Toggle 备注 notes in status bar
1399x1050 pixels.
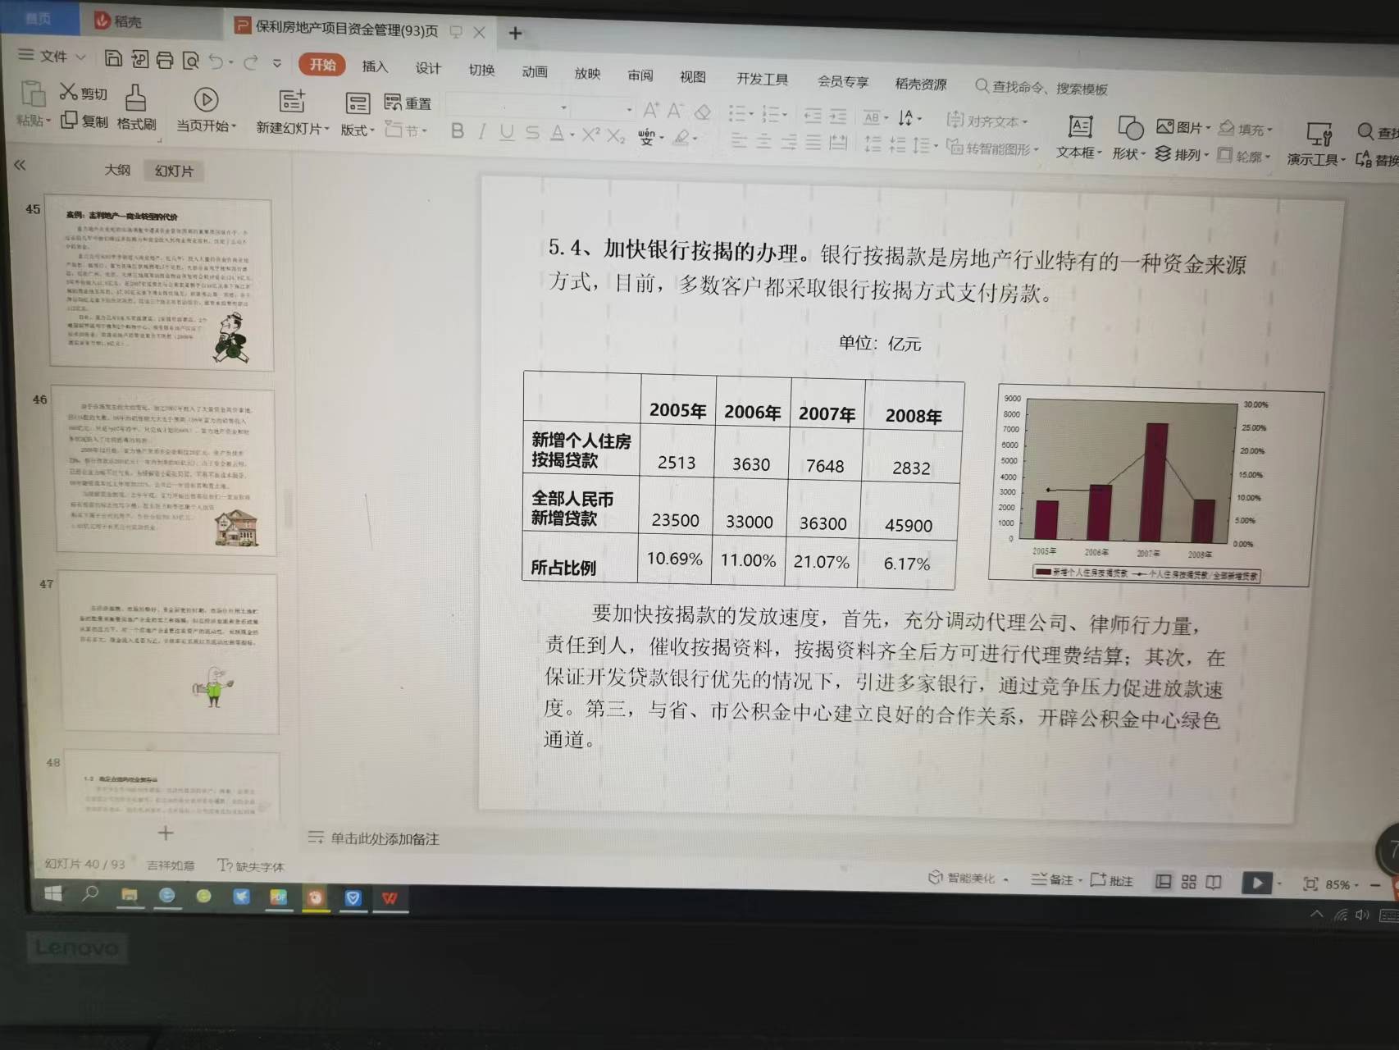pos(1056,879)
